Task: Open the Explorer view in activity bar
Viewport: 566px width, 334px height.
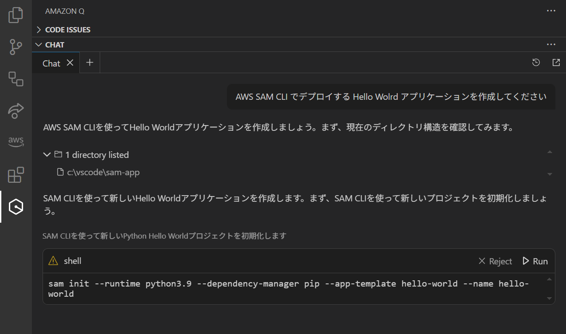Action: click(x=16, y=15)
